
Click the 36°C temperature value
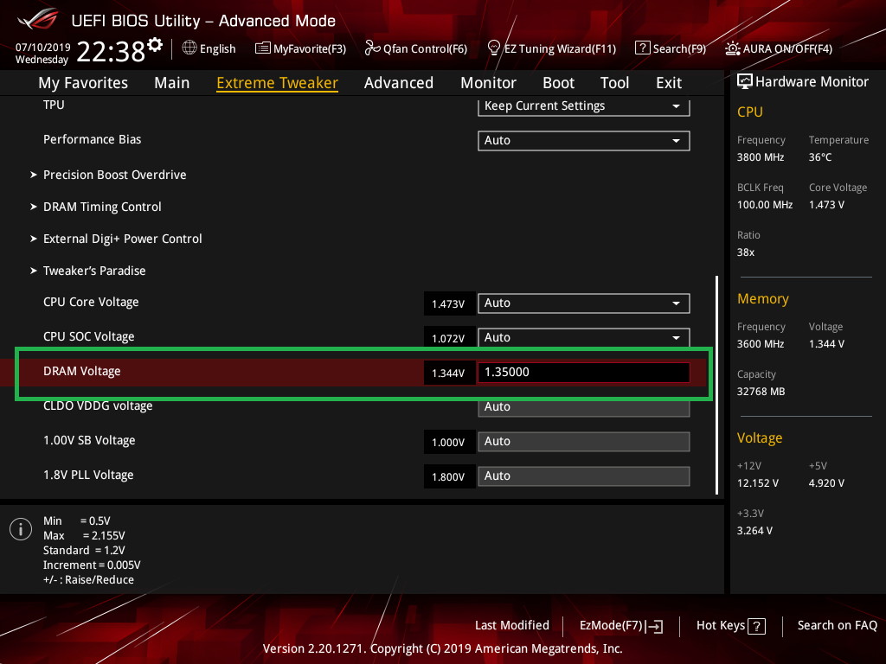click(x=820, y=157)
